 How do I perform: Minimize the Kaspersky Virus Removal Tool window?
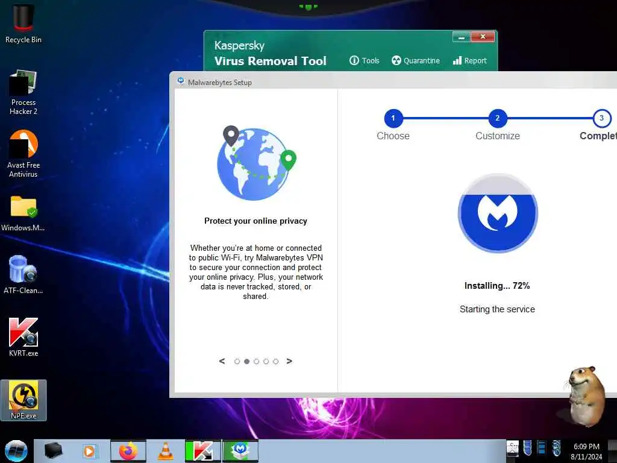click(462, 37)
